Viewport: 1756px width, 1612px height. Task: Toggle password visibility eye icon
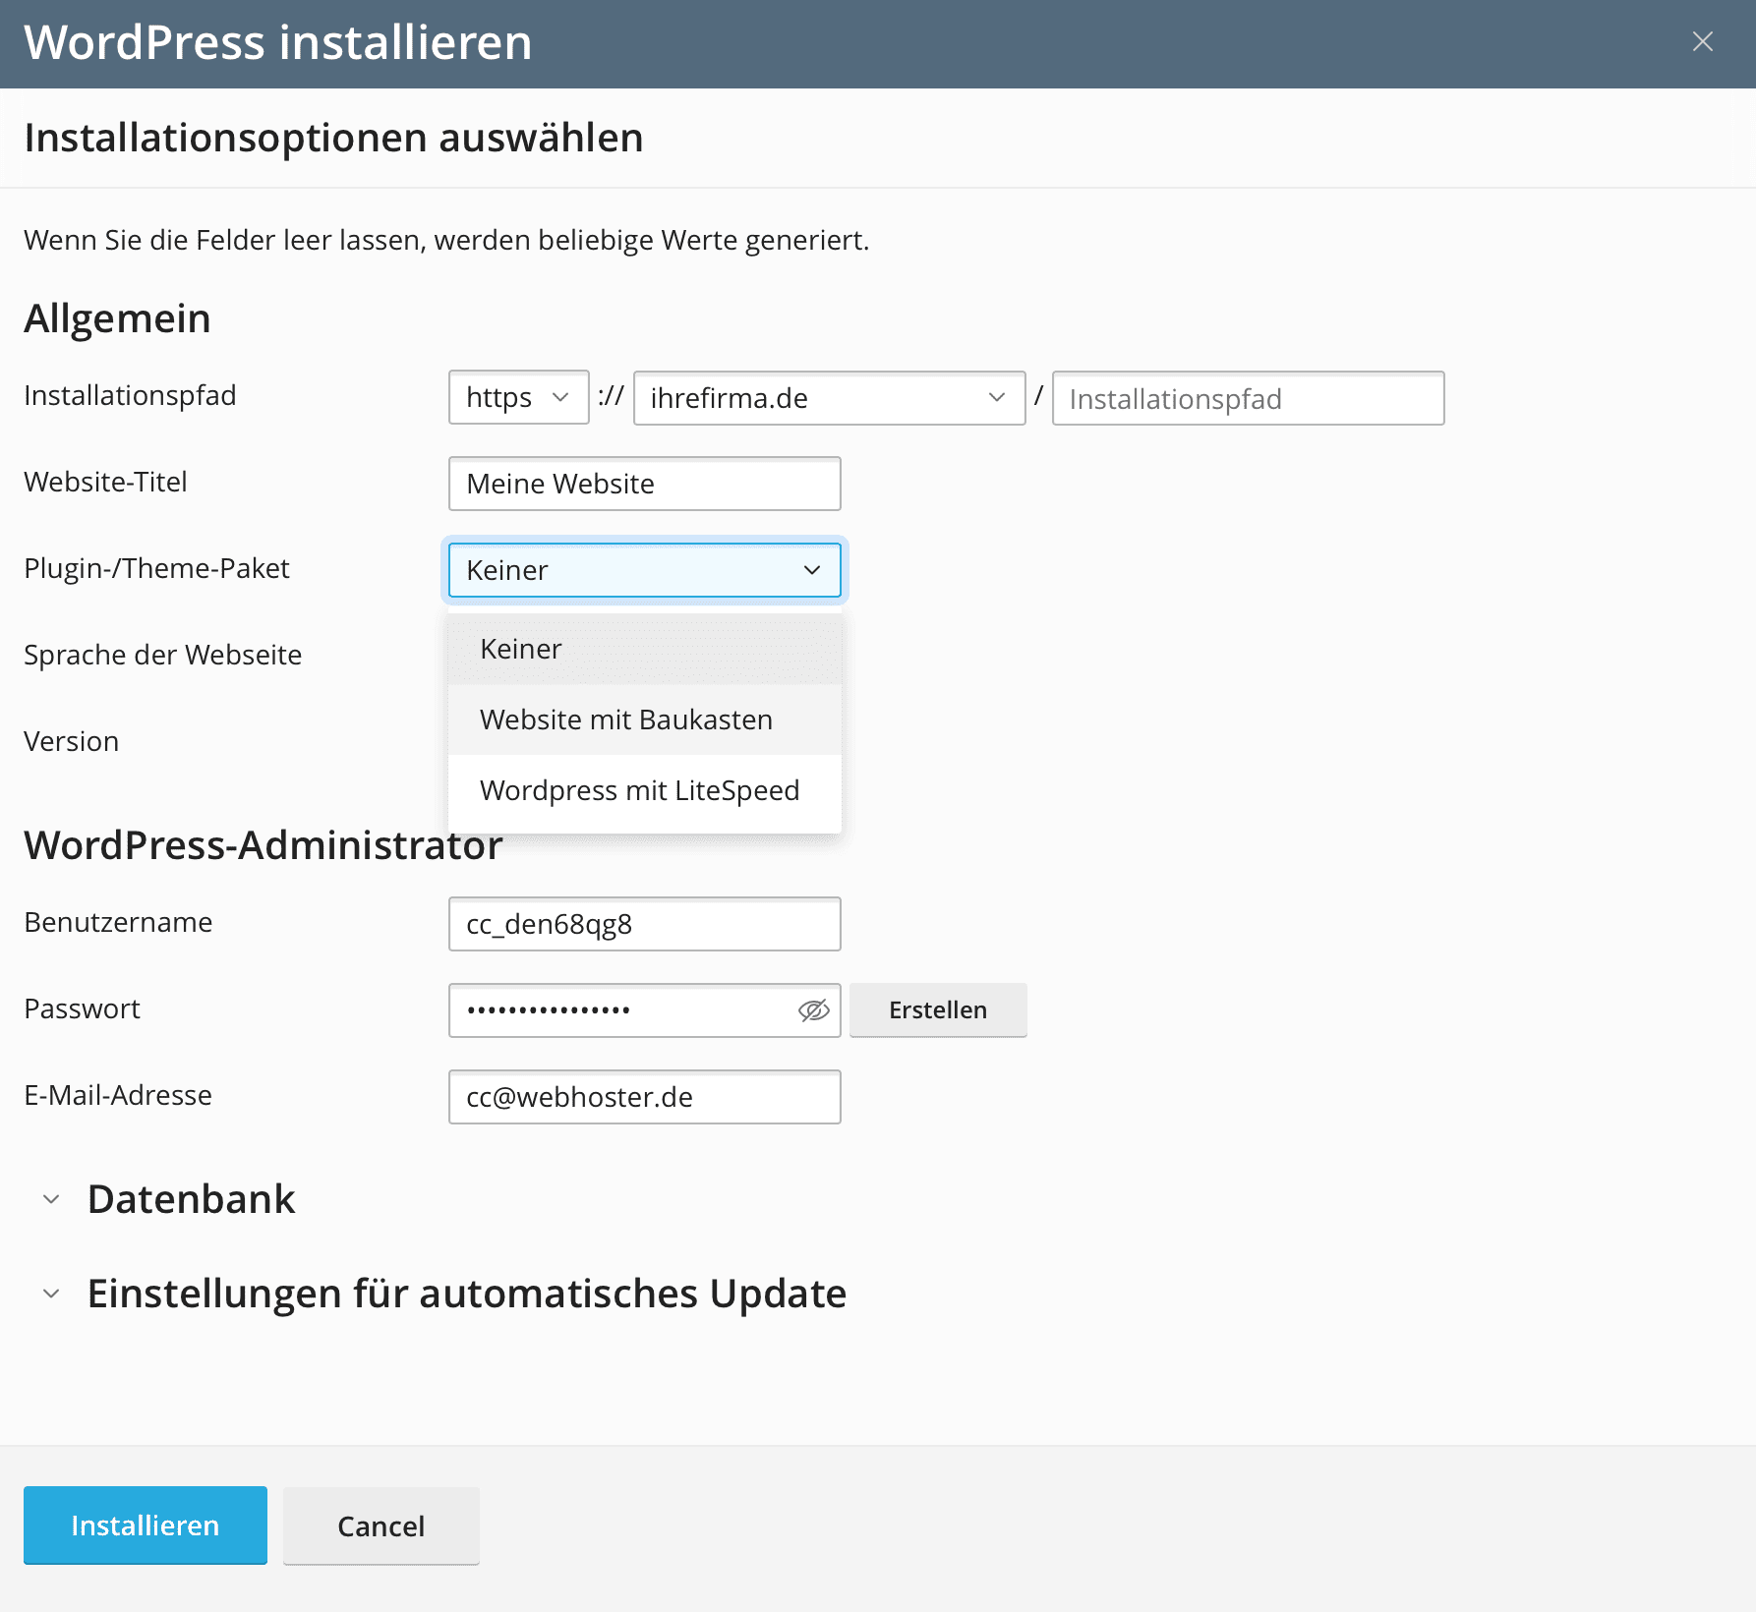(x=813, y=1010)
